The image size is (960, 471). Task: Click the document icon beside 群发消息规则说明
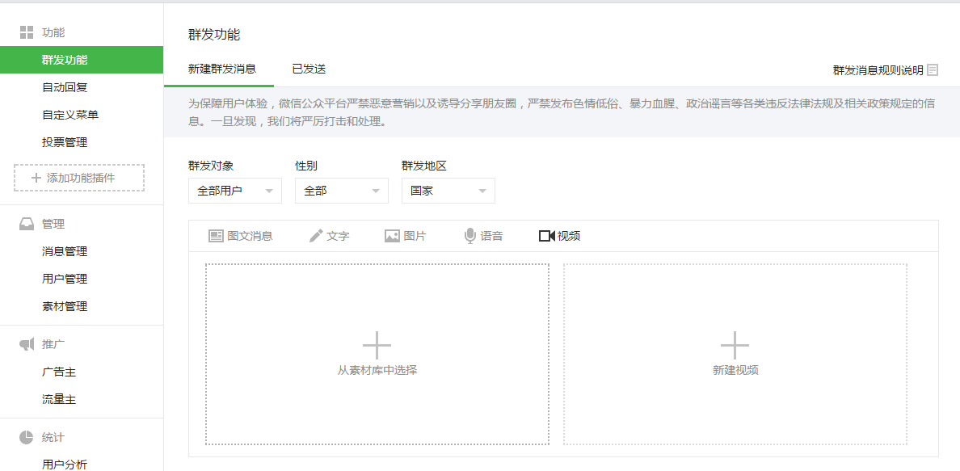click(934, 70)
